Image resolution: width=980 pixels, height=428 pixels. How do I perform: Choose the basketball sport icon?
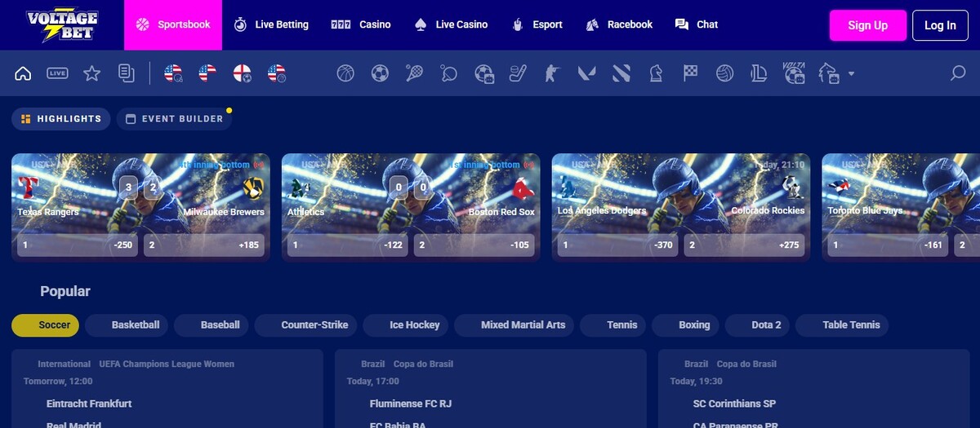pos(345,73)
